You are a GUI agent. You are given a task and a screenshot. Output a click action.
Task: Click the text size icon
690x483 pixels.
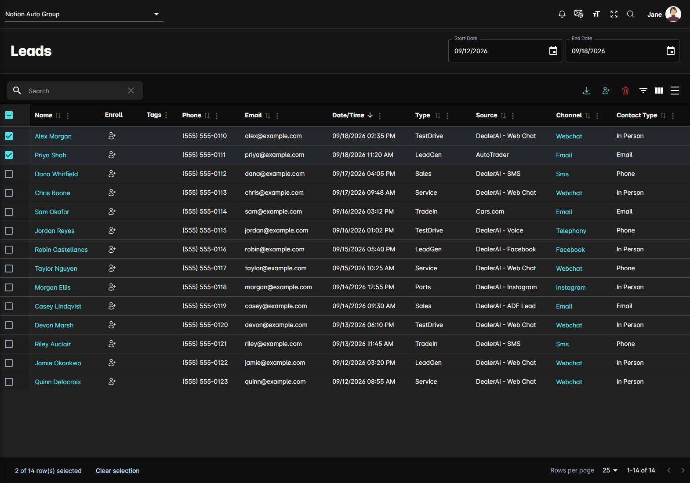[596, 14]
